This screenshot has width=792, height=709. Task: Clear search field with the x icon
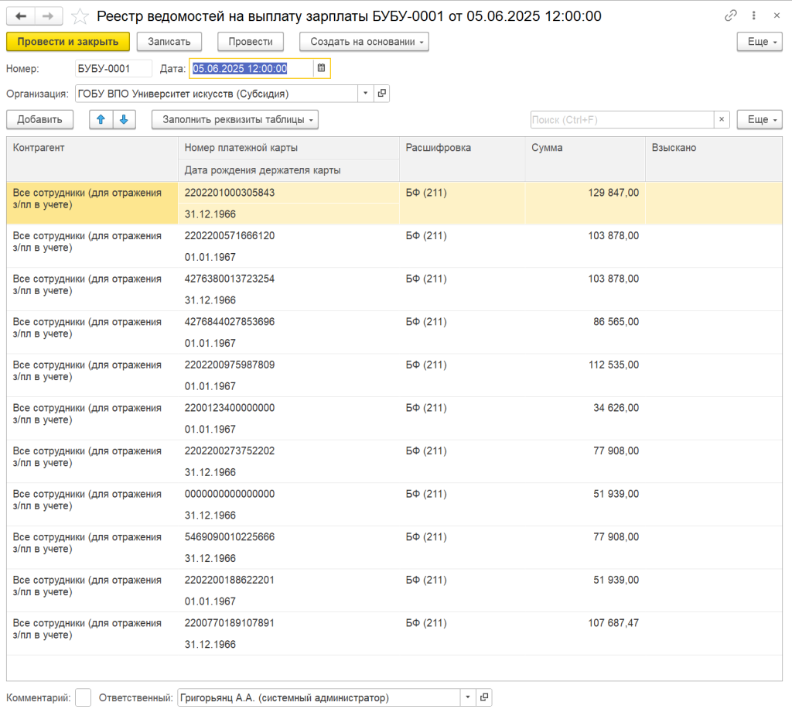coord(722,120)
